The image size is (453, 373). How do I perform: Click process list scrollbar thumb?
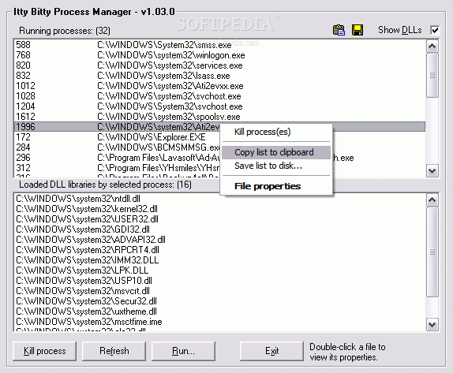[432, 75]
